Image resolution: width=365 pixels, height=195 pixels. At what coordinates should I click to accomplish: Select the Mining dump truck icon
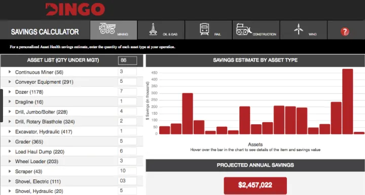coord(107,28)
